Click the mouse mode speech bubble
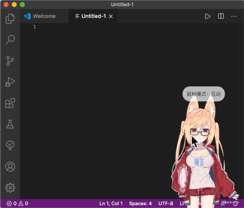The height and width of the screenshot is (208, 244). 204,94
